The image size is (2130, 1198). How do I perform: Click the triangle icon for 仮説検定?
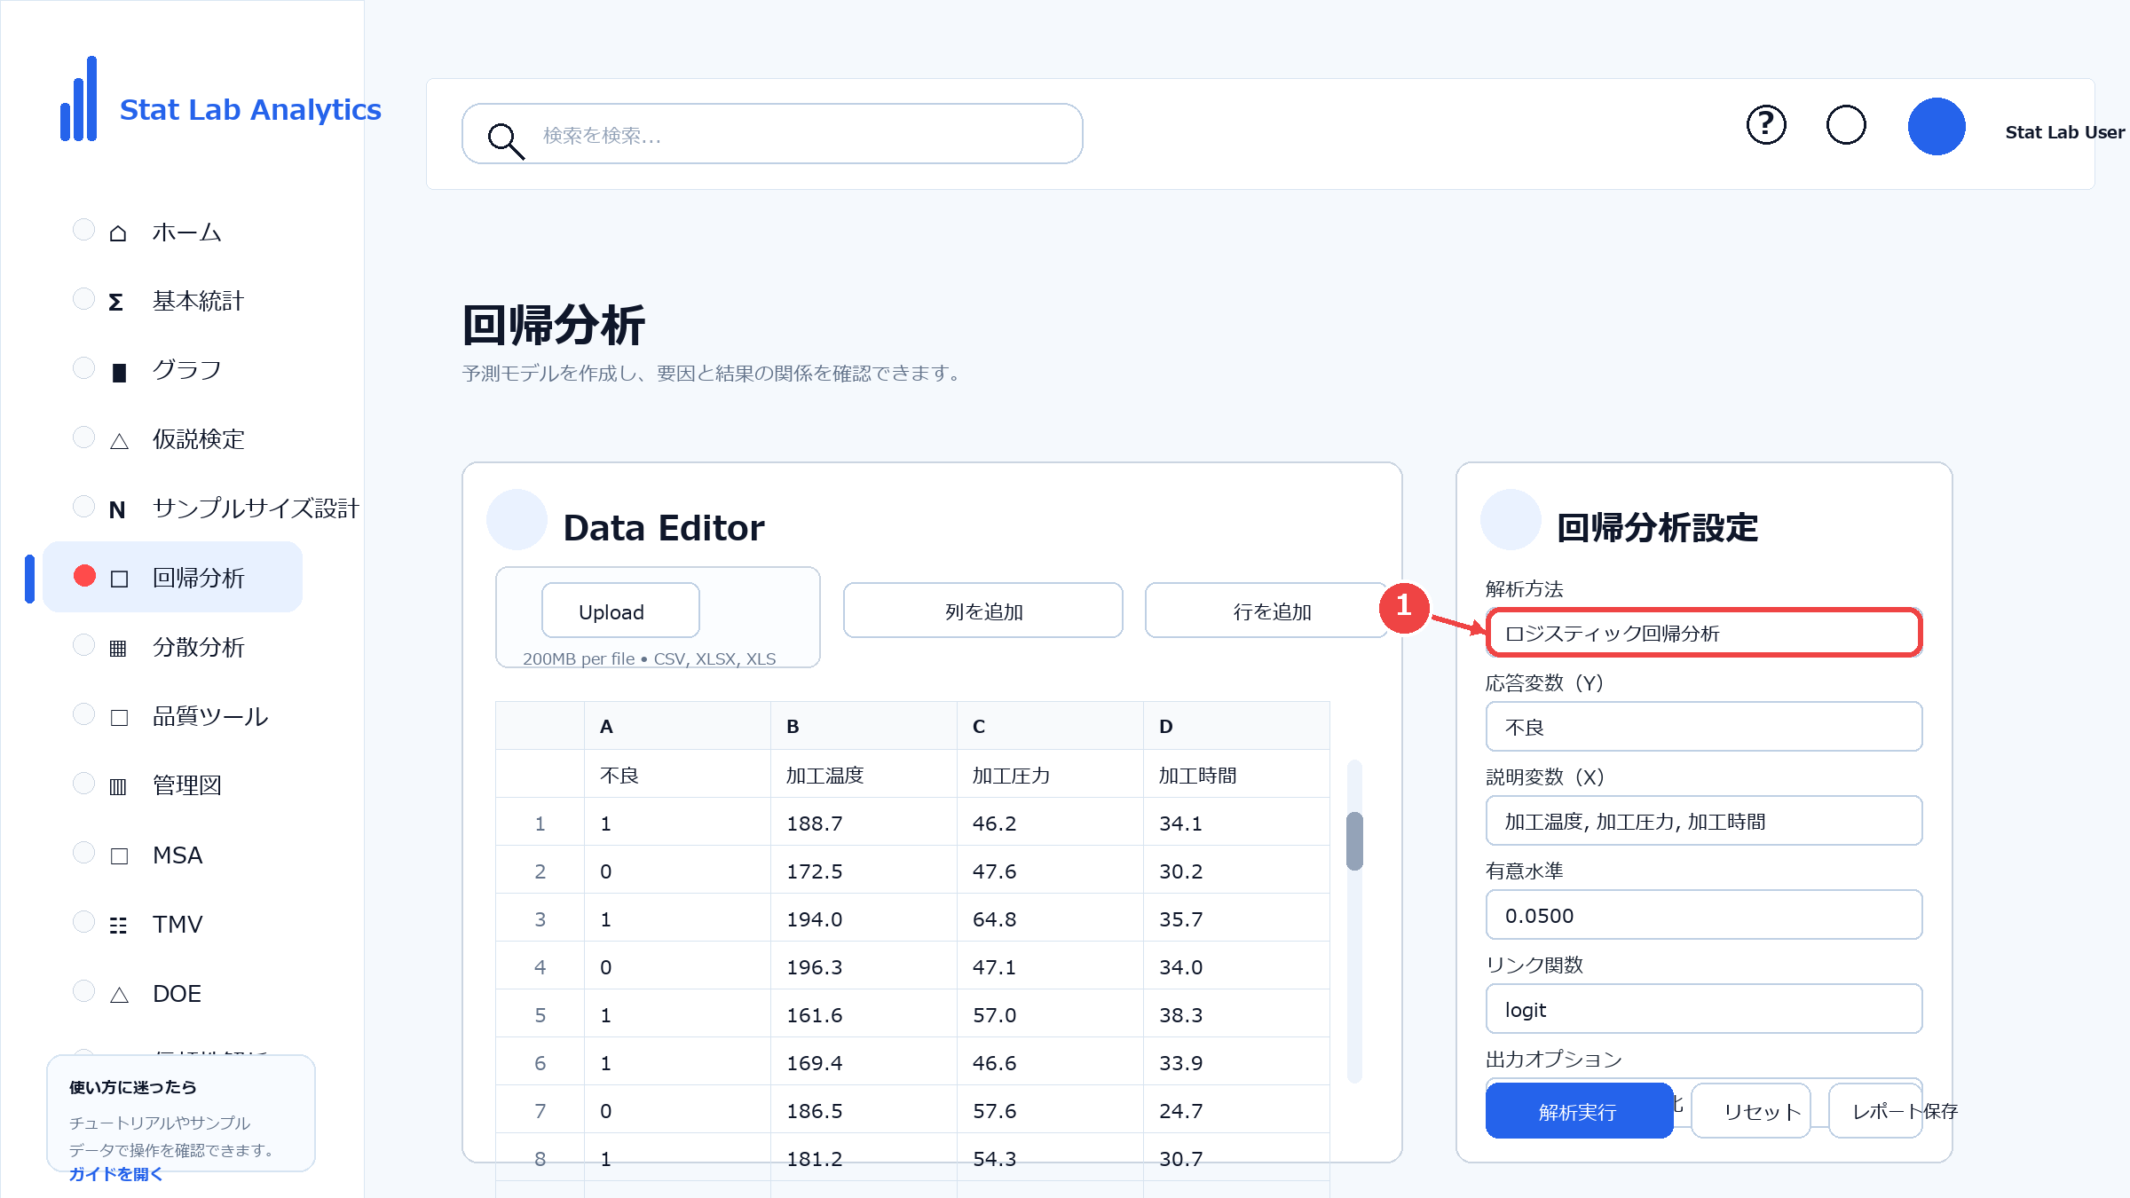tap(119, 440)
